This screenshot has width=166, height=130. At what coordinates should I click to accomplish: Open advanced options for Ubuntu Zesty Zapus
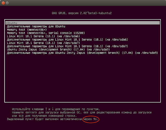pyautogui.click(x=82, y=53)
